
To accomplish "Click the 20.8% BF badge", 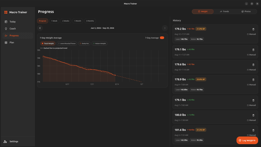I will tap(201, 79).
